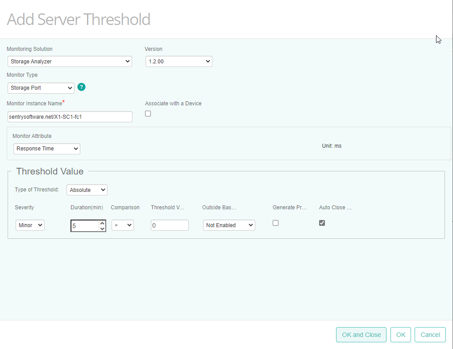
Task: Open the Severity dropdown showing Minor
Action: (x=30, y=225)
